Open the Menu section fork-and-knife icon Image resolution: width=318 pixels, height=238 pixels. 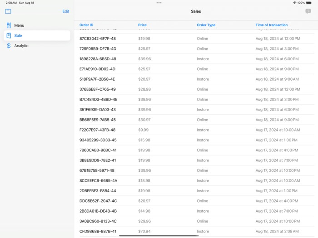point(9,25)
